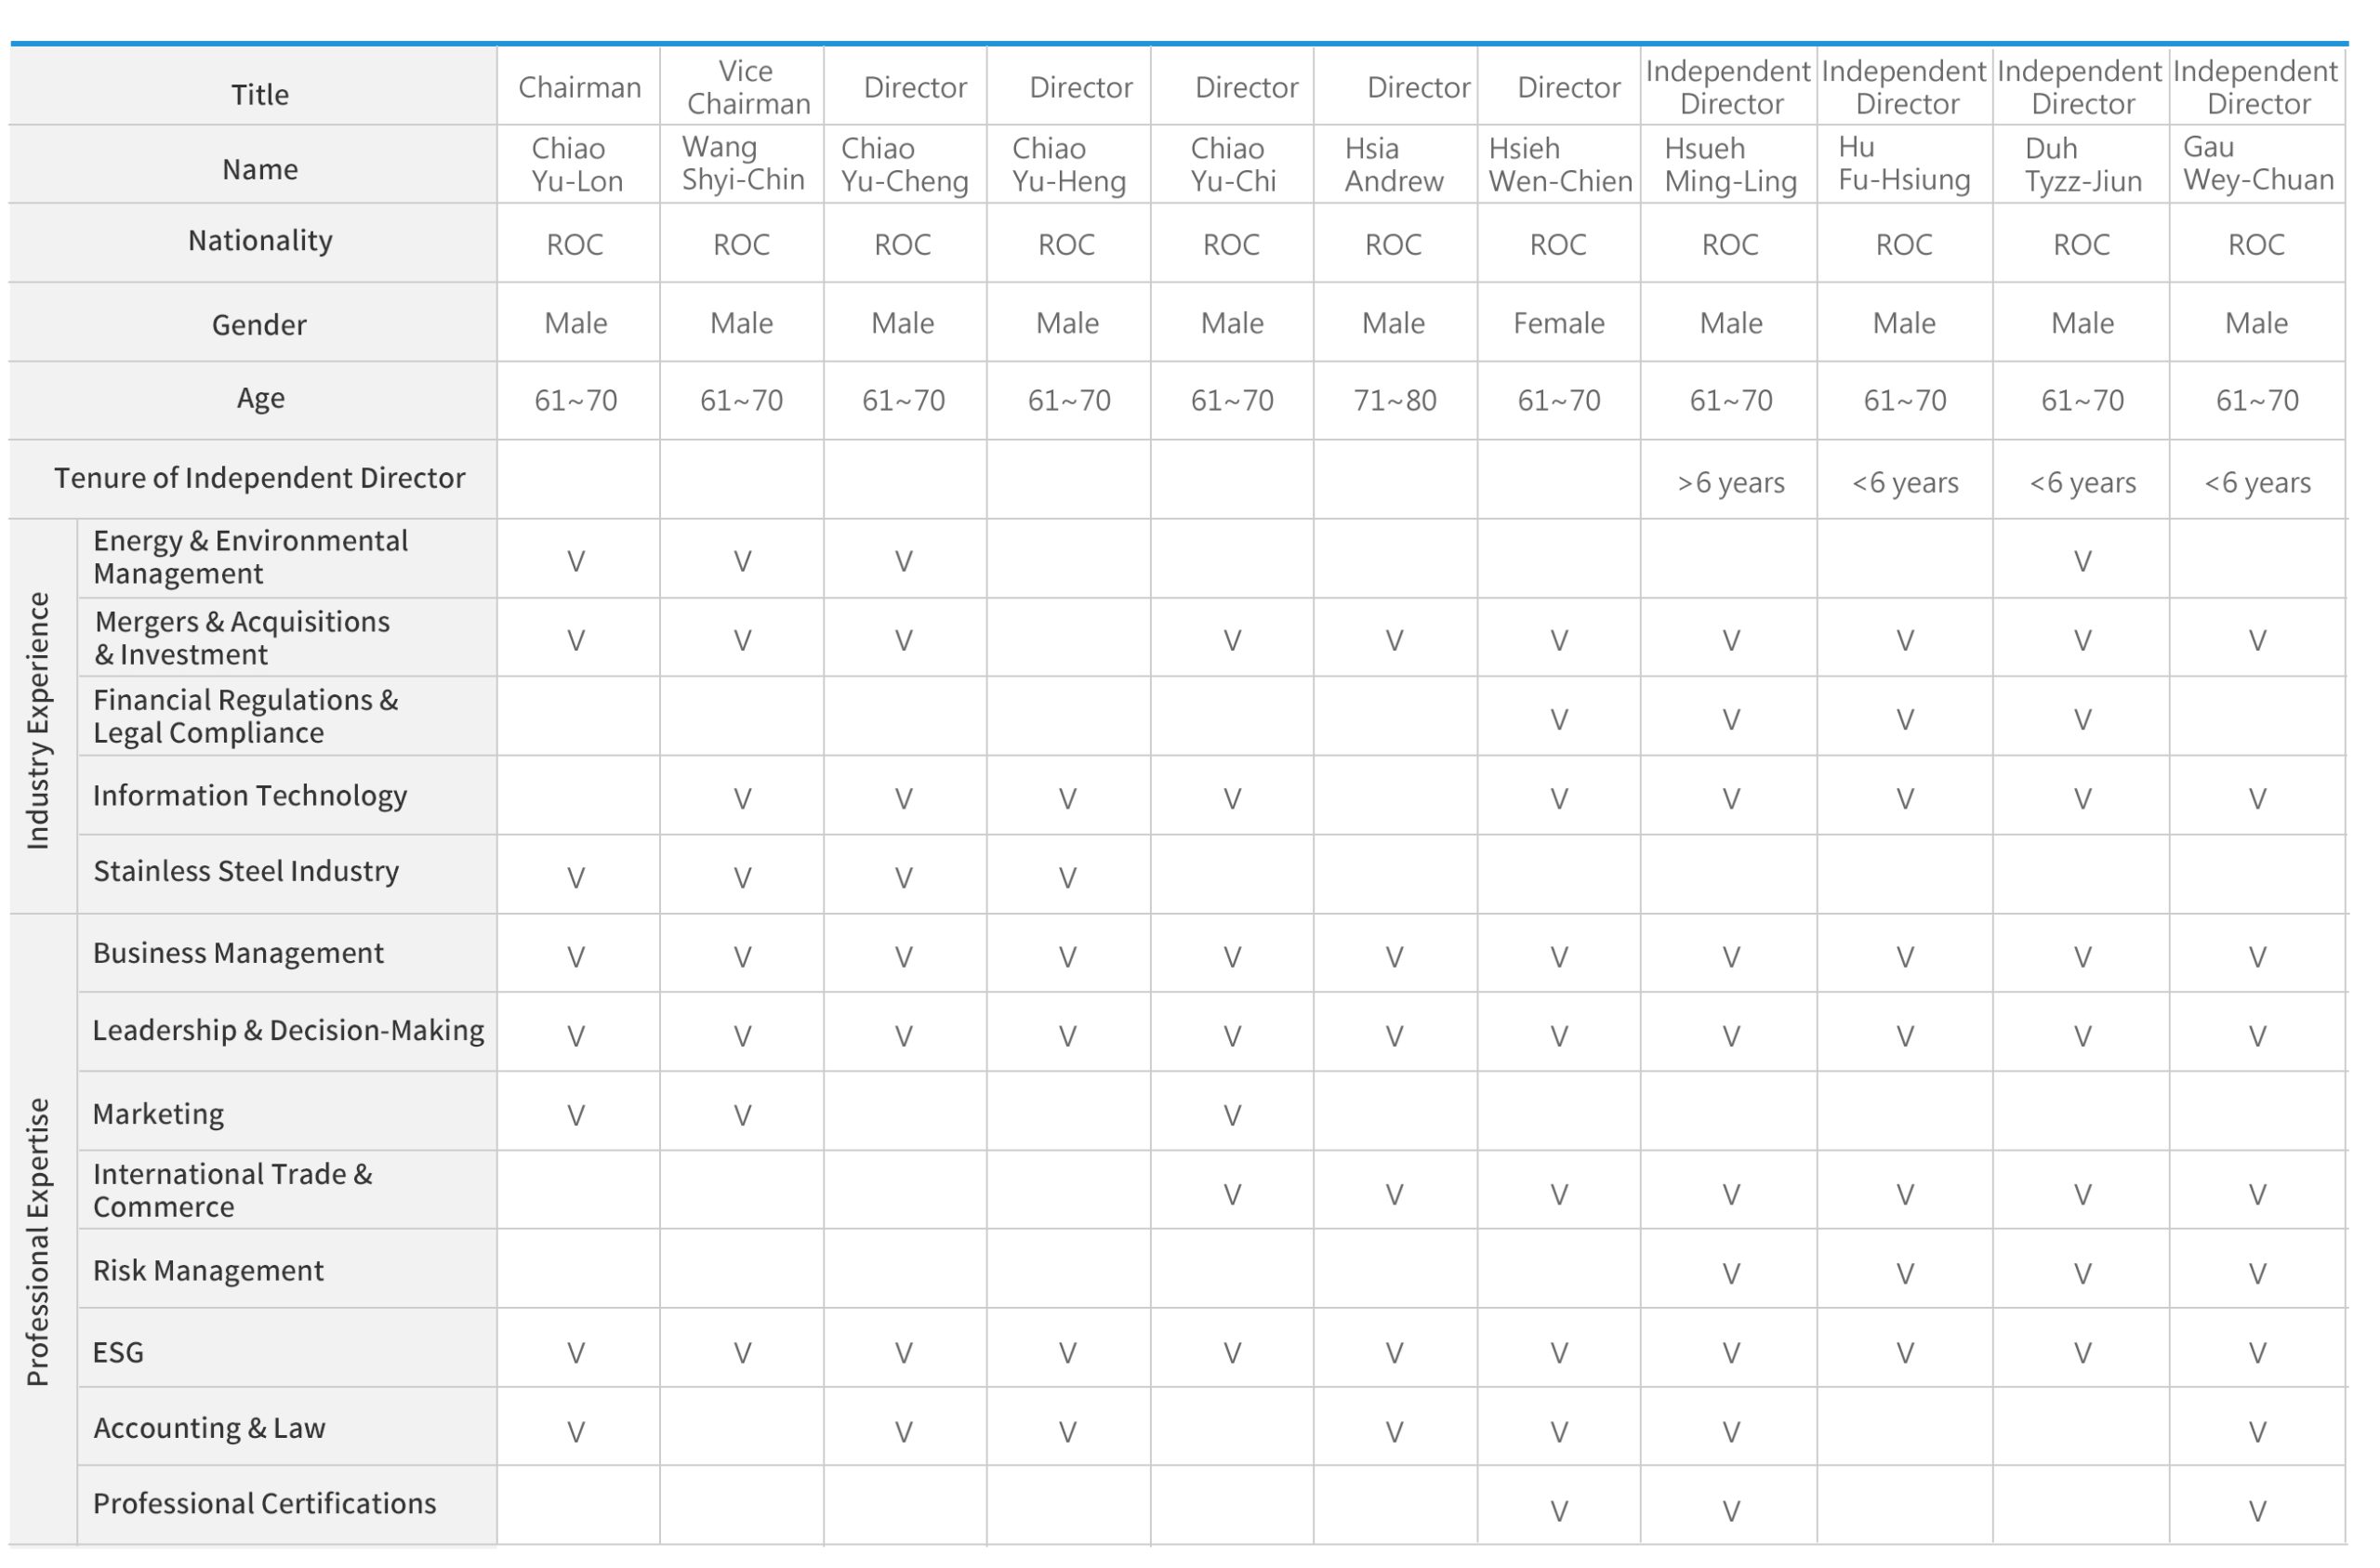Image resolution: width=2380 pixels, height=1568 pixels.
Task: Click the 'Vice Chairman' title cell
Action: coord(748,88)
